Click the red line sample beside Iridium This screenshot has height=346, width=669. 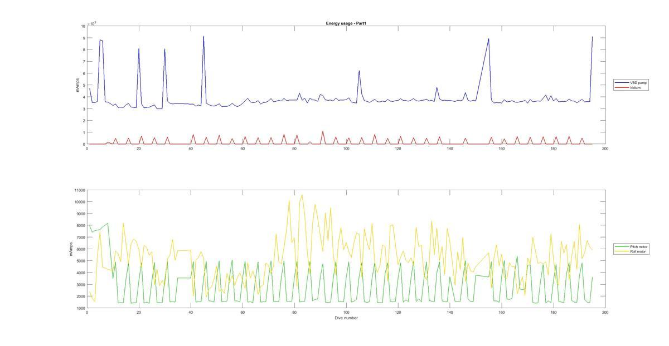[x=622, y=88]
